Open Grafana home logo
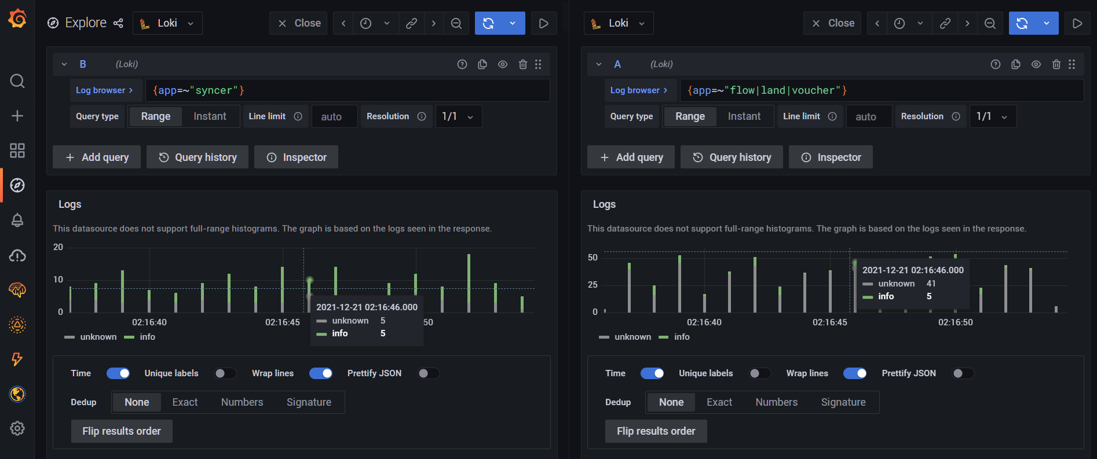 [x=17, y=19]
